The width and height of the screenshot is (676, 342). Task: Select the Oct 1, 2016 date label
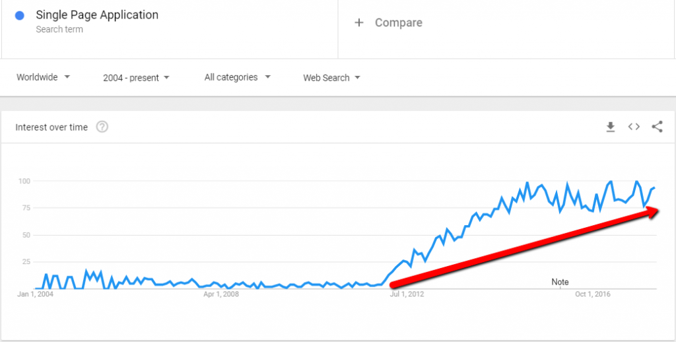(593, 294)
